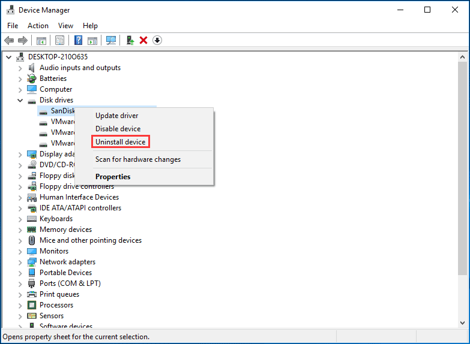Click the Properties toolbar icon
The height and width of the screenshot is (344, 470).
(x=59, y=40)
